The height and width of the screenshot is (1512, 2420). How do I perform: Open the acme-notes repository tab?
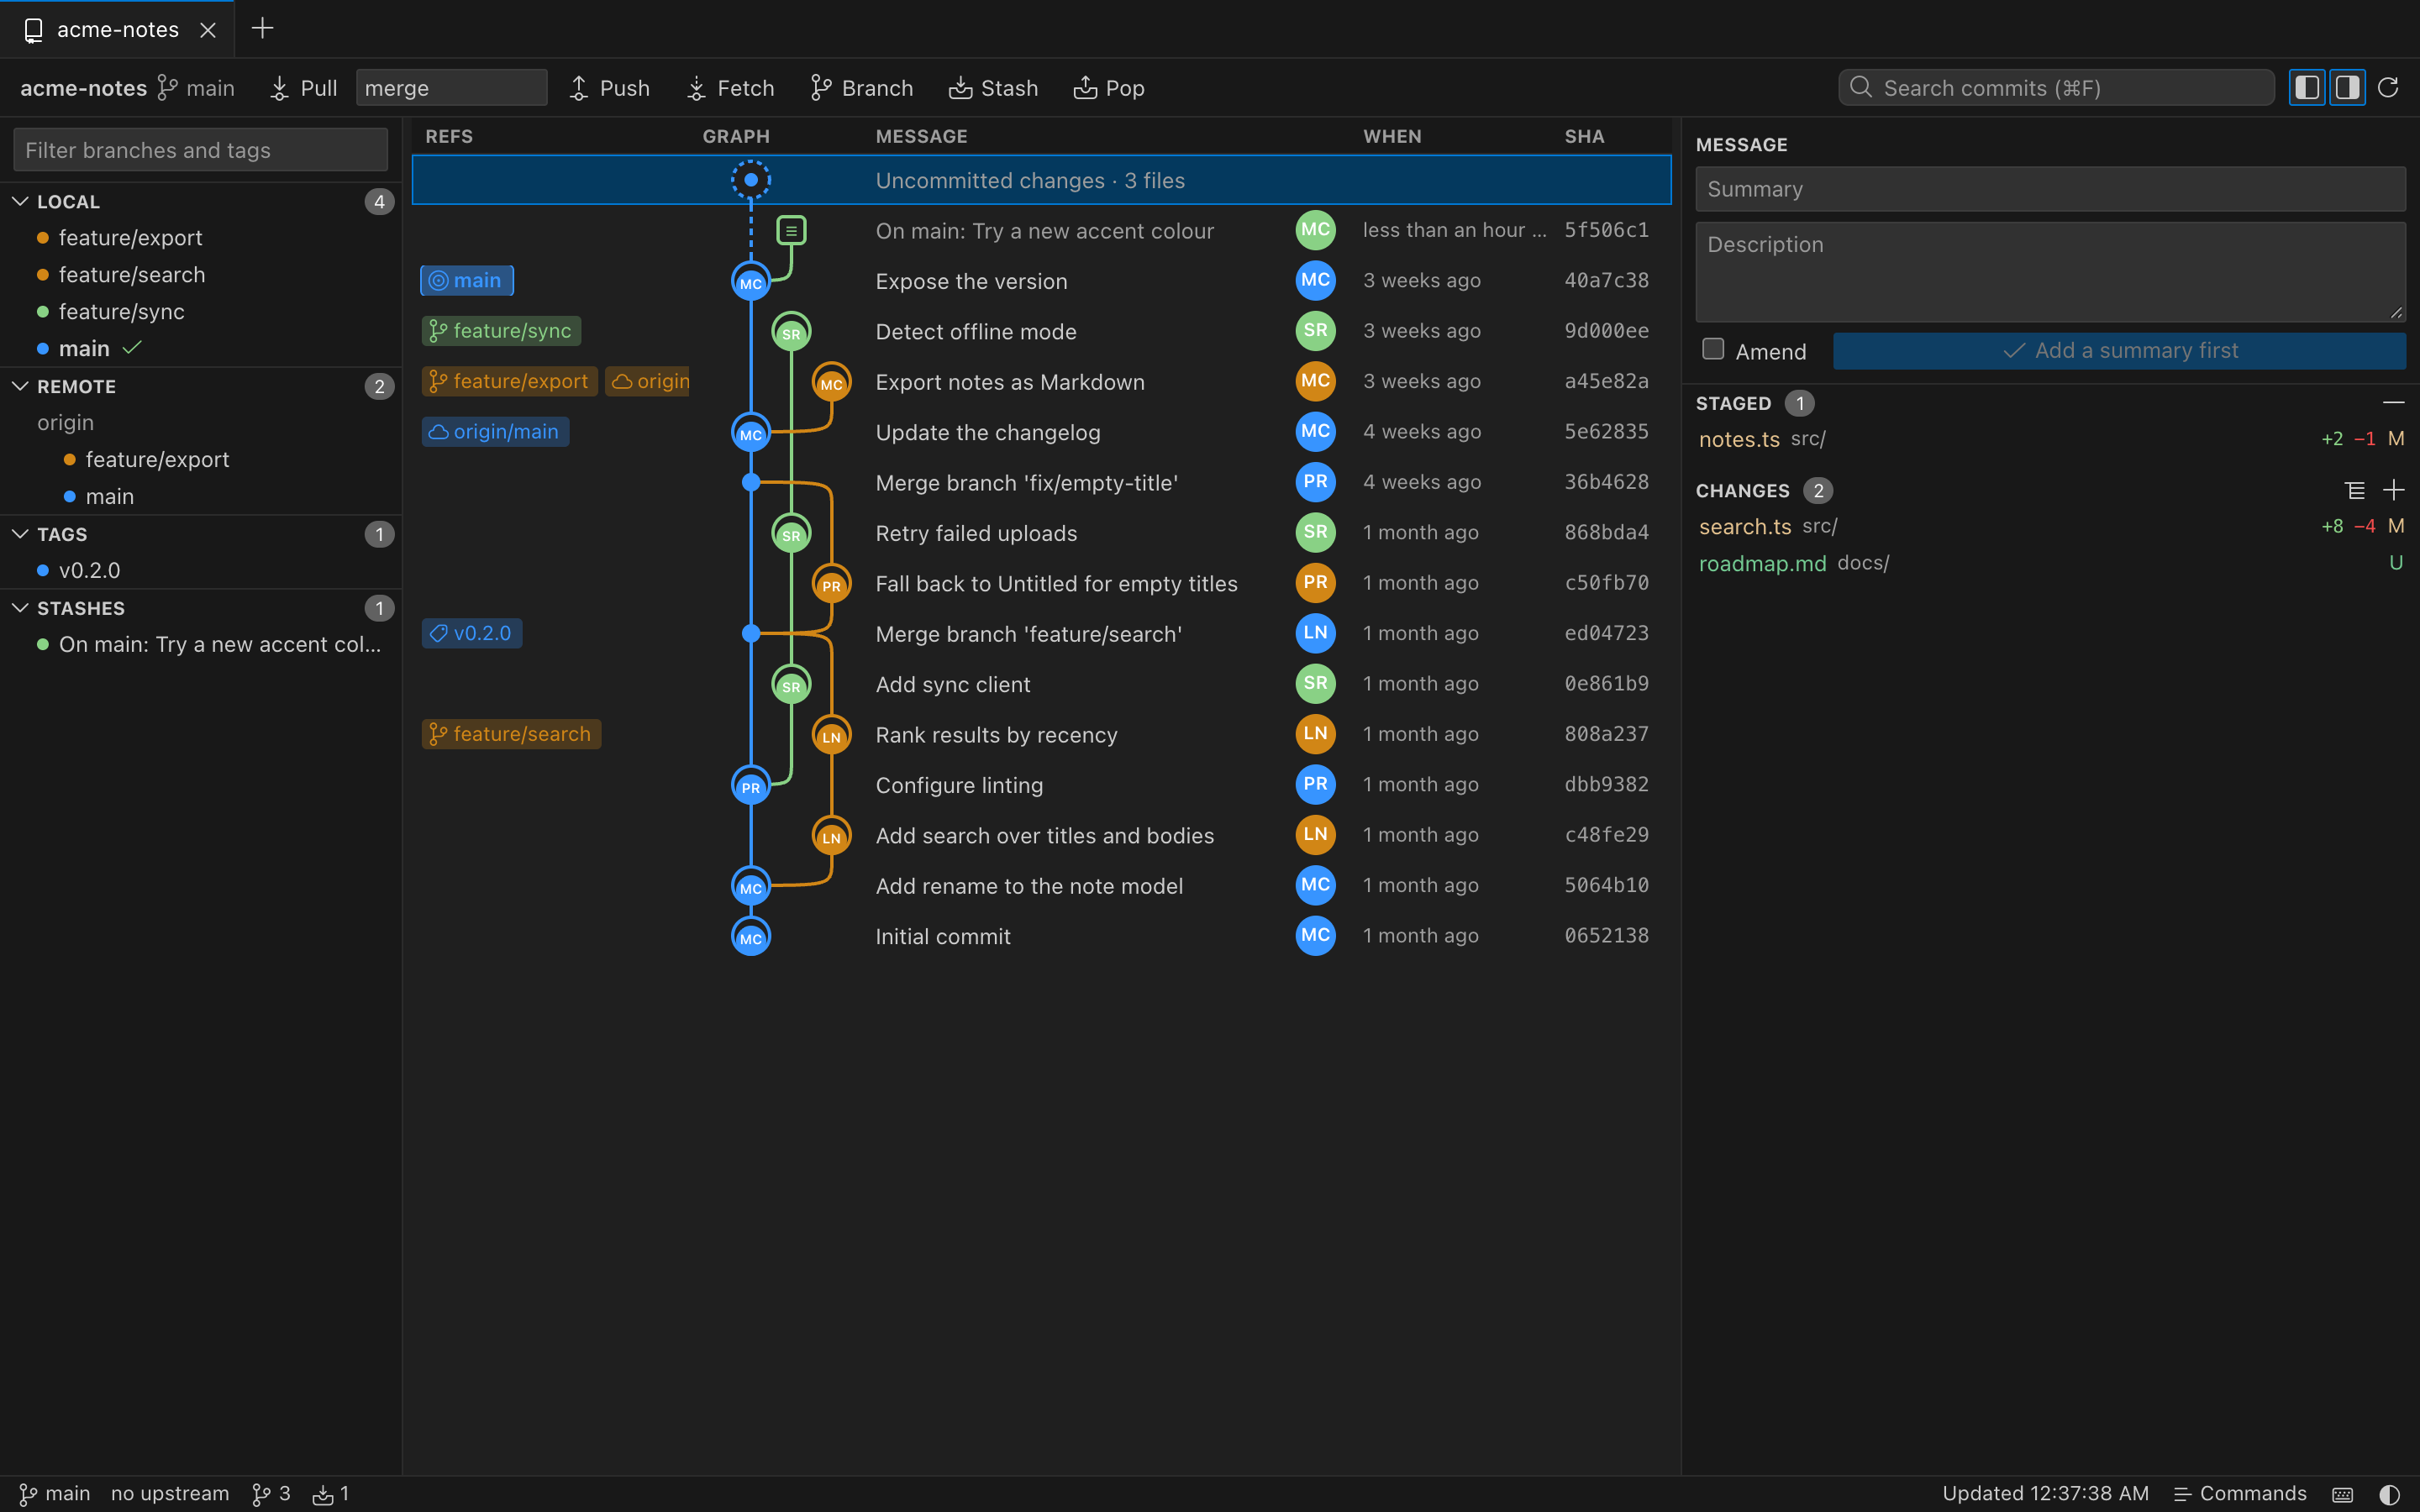117,30
